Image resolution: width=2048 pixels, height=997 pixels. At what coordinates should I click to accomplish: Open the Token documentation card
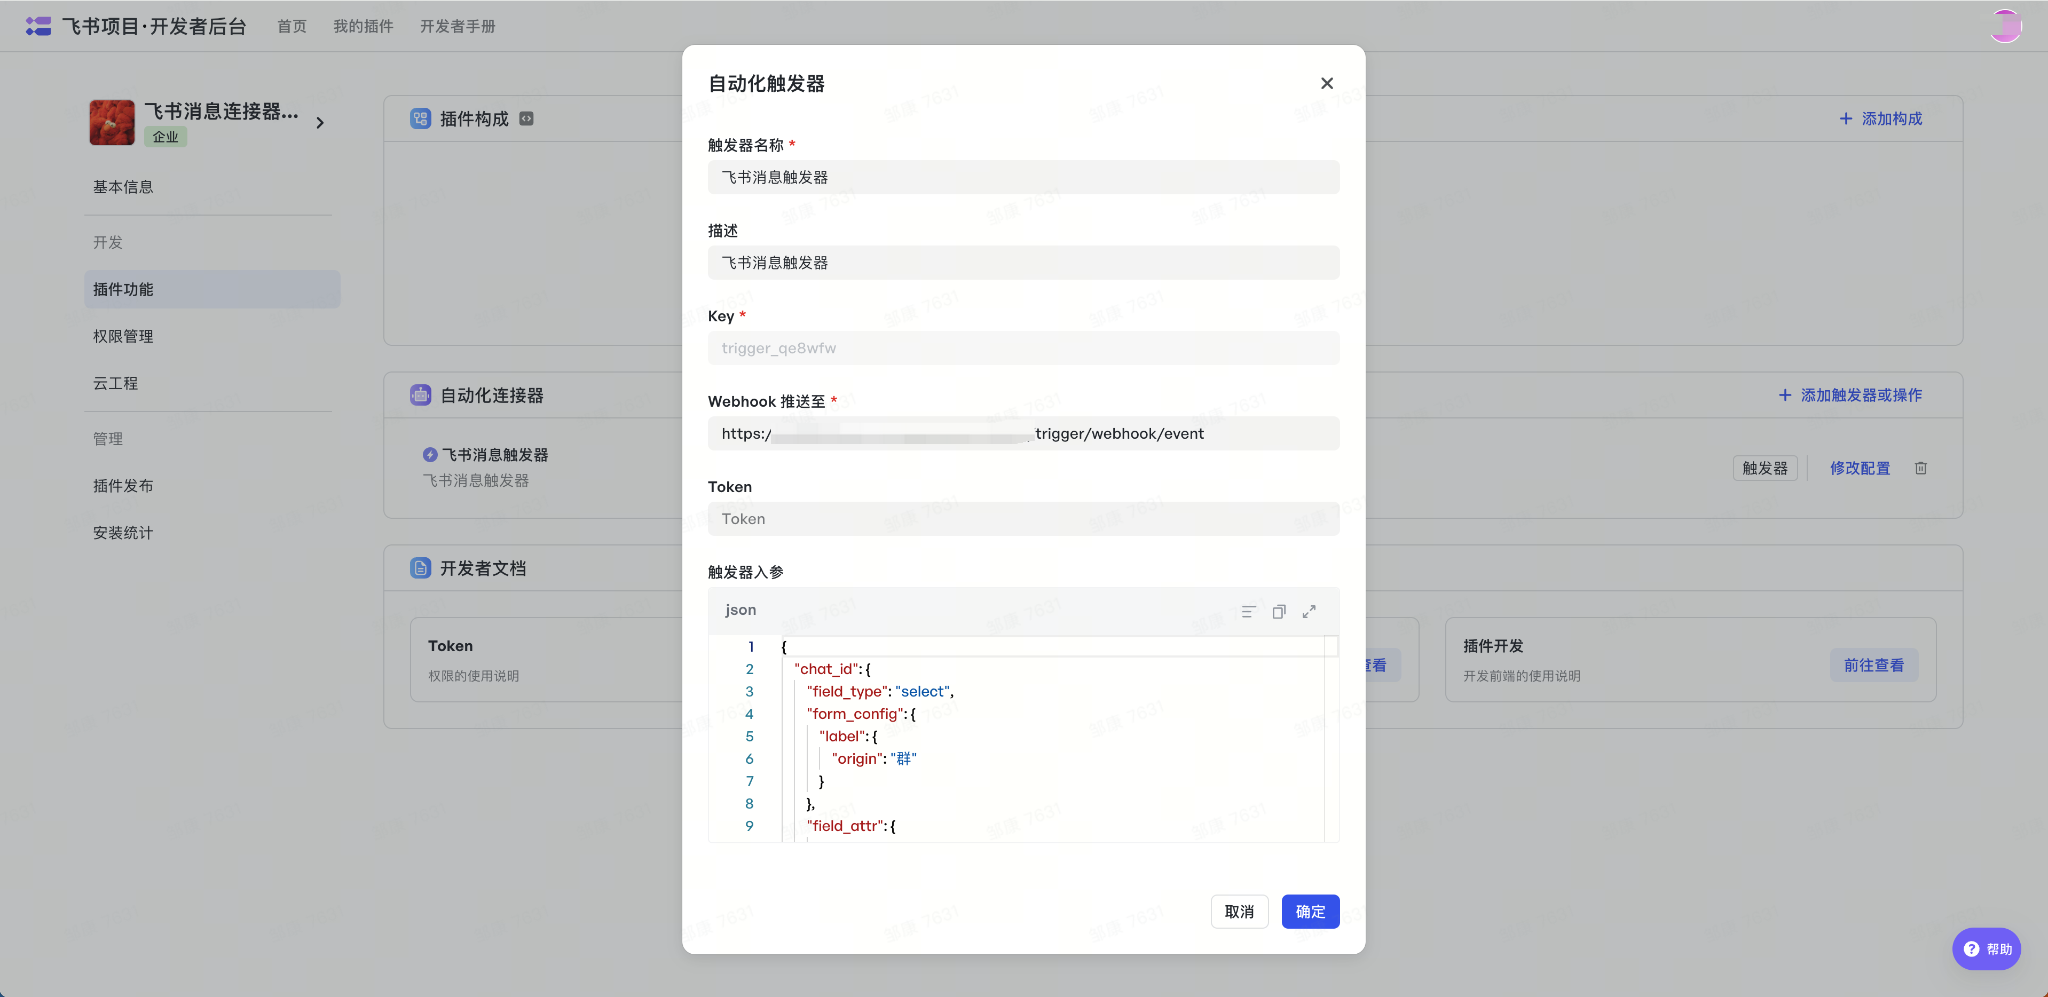pos(546,660)
